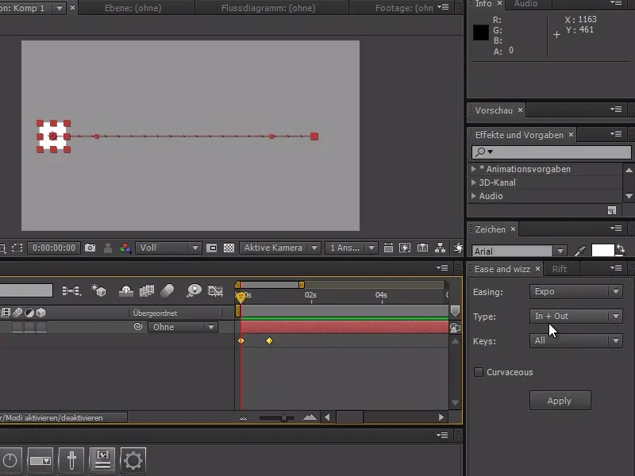Click the frame blending column header icon
This screenshot has height=476, width=635.
tap(6, 313)
